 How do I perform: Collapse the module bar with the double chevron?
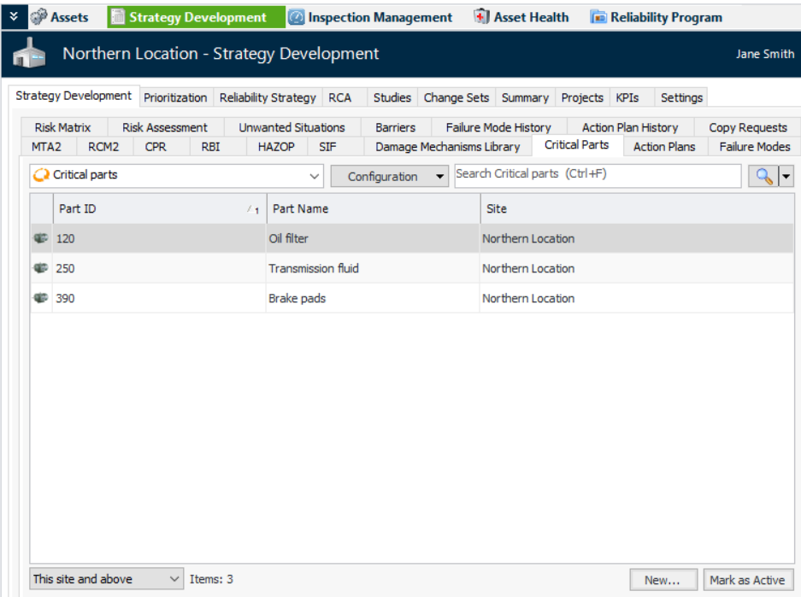tap(14, 17)
